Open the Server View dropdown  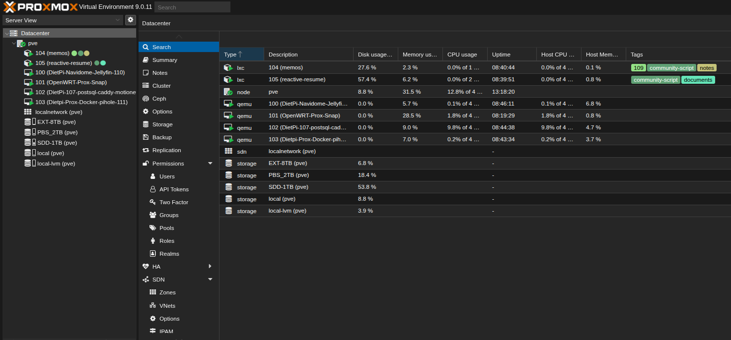(x=63, y=20)
